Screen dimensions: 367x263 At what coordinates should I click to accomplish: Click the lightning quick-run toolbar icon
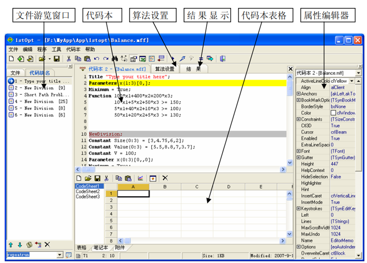click(x=182, y=59)
